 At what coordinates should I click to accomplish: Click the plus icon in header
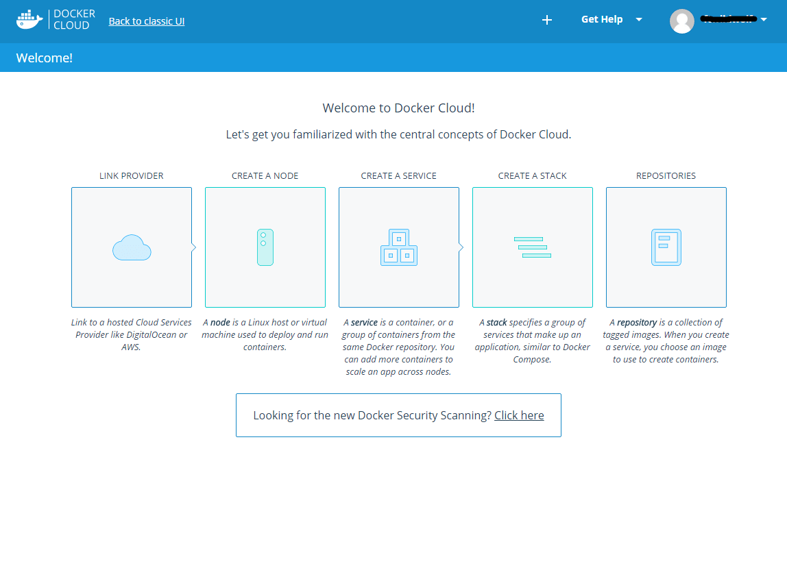(547, 20)
